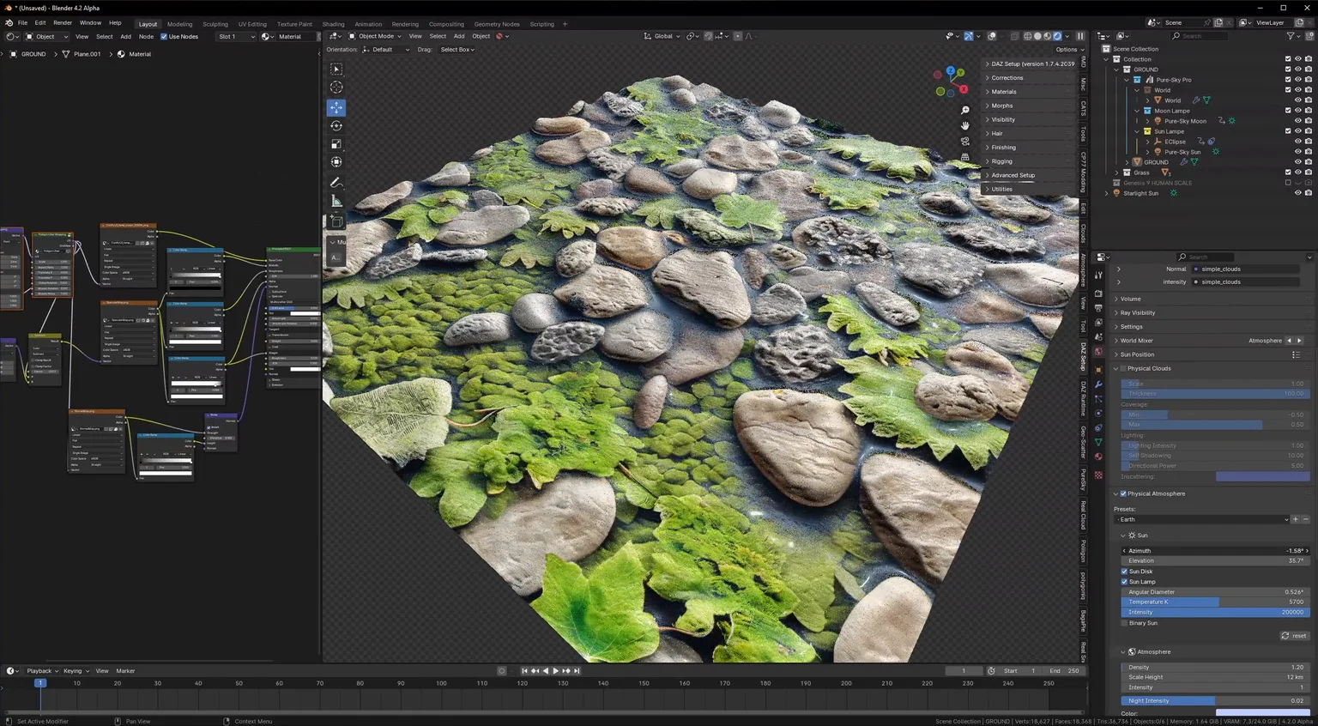Open the viewport Add menu
1318x726 pixels.
tap(459, 36)
